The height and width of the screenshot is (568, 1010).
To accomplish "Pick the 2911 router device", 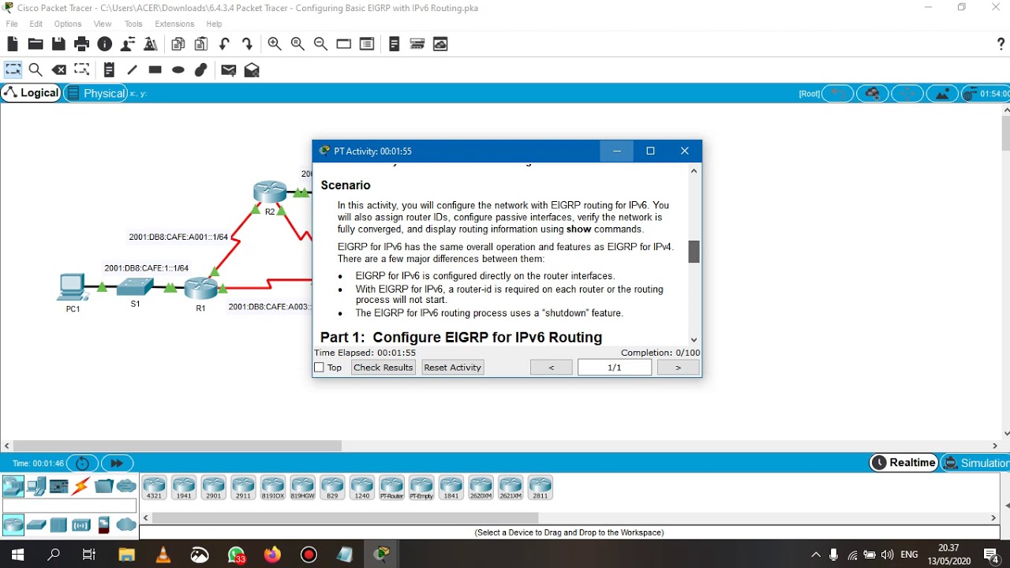I will pos(243,488).
